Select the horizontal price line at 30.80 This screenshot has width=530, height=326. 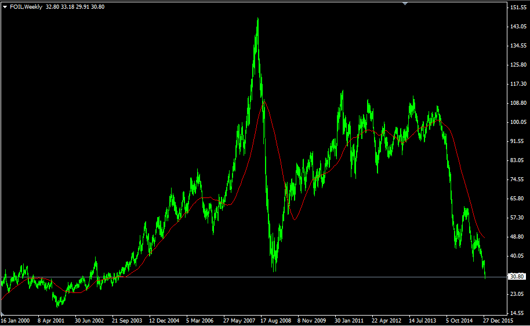tap(253, 277)
